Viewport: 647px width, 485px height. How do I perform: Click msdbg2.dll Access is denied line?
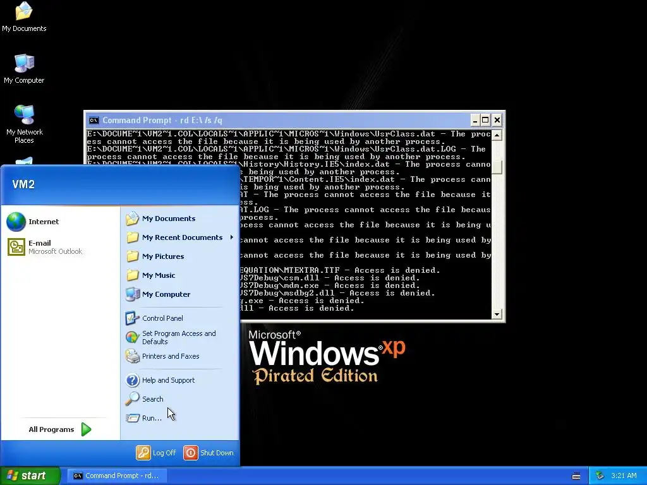tap(337, 293)
